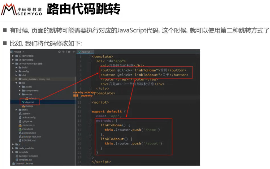Click the Vue icon beside App.vue in tree

pos(23,102)
